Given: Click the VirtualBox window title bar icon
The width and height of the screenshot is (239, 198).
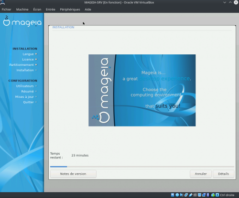Looking at the screenshot, I should (2, 2).
